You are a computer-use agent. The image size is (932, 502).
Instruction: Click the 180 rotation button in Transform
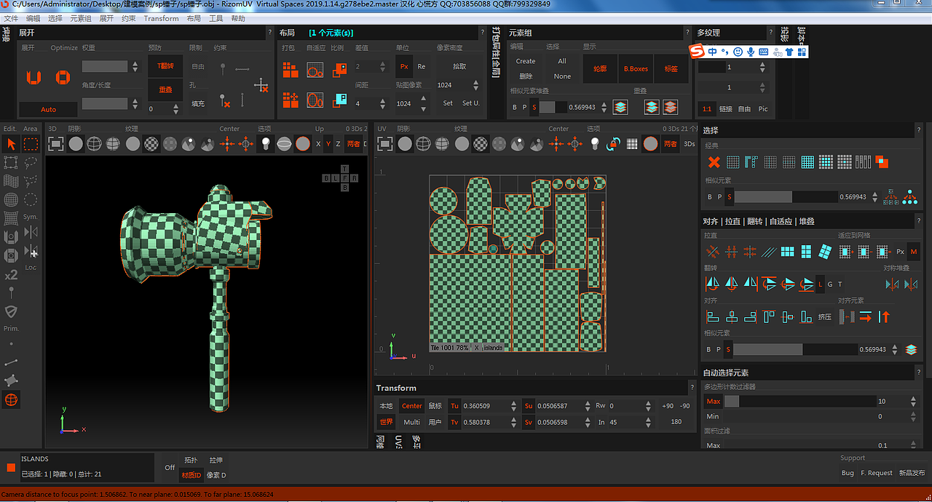676,422
